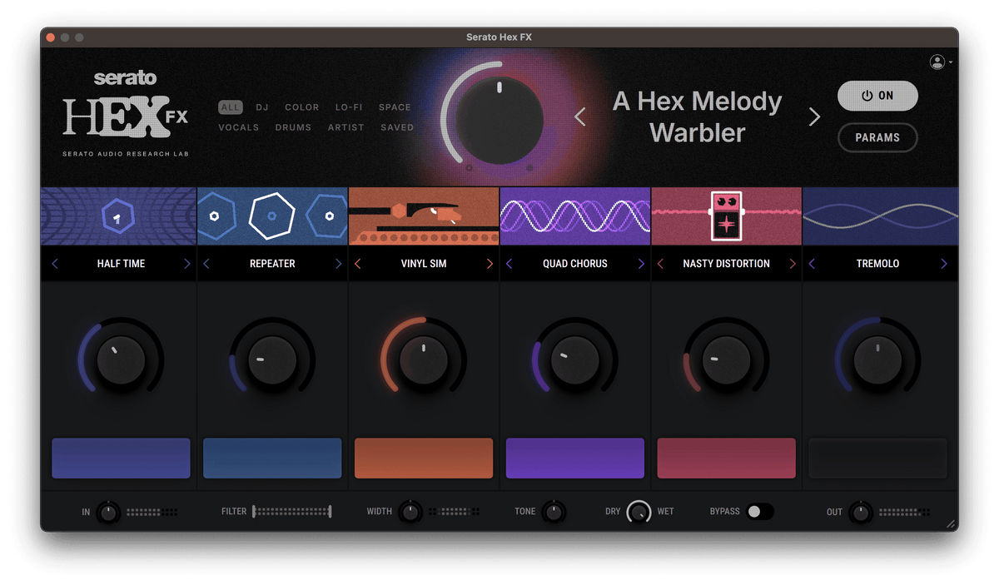Click the Quad Chorus amount knob
This screenshot has height=585, width=999.
tap(575, 359)
